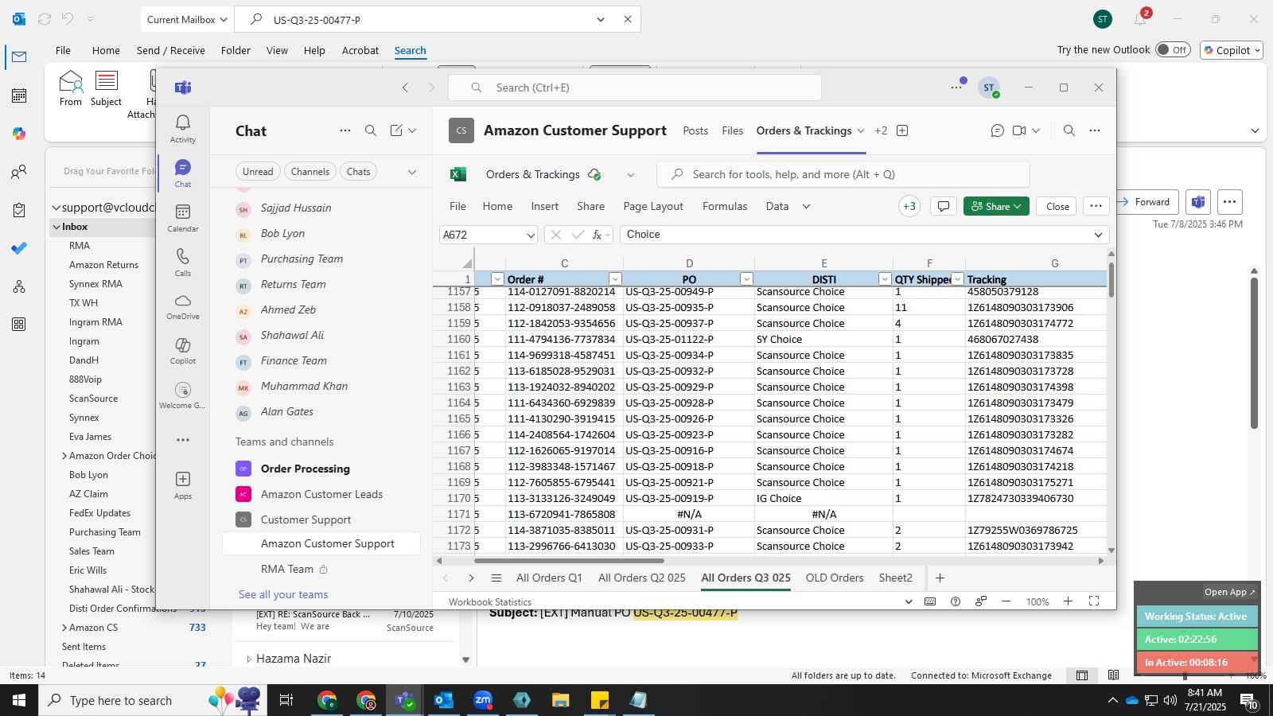The width and height of the screenshot is (1273, 716).
Task: Add a new sheet with plus icon
Action: tap(940, 578)
